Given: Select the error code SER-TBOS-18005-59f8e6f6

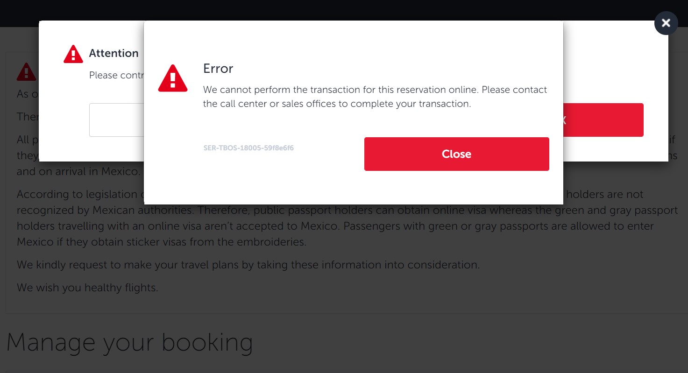Looking at the screenshot, I should [x=248, y=148].
